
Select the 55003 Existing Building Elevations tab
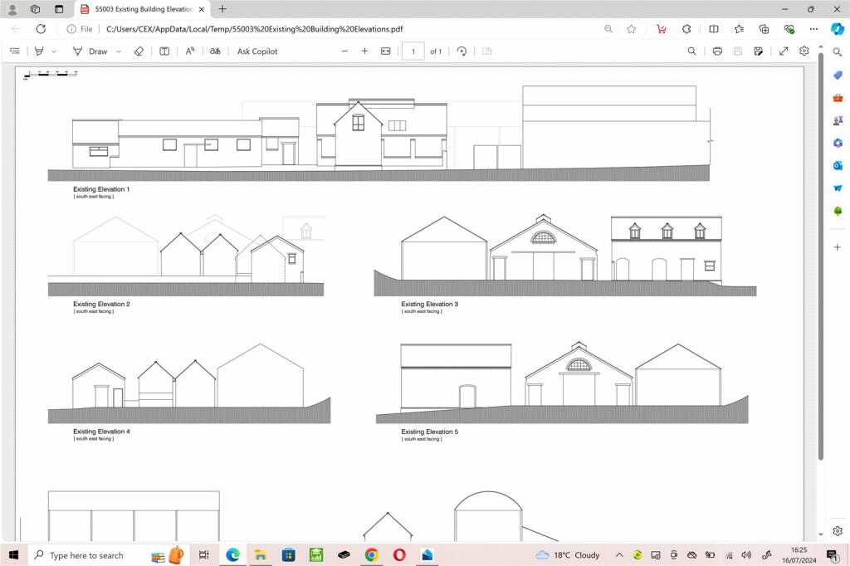[143, 9]
